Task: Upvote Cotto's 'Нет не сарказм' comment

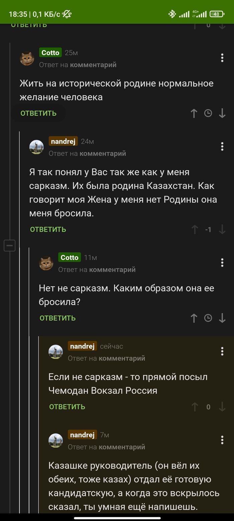Action: coord(194,318)
